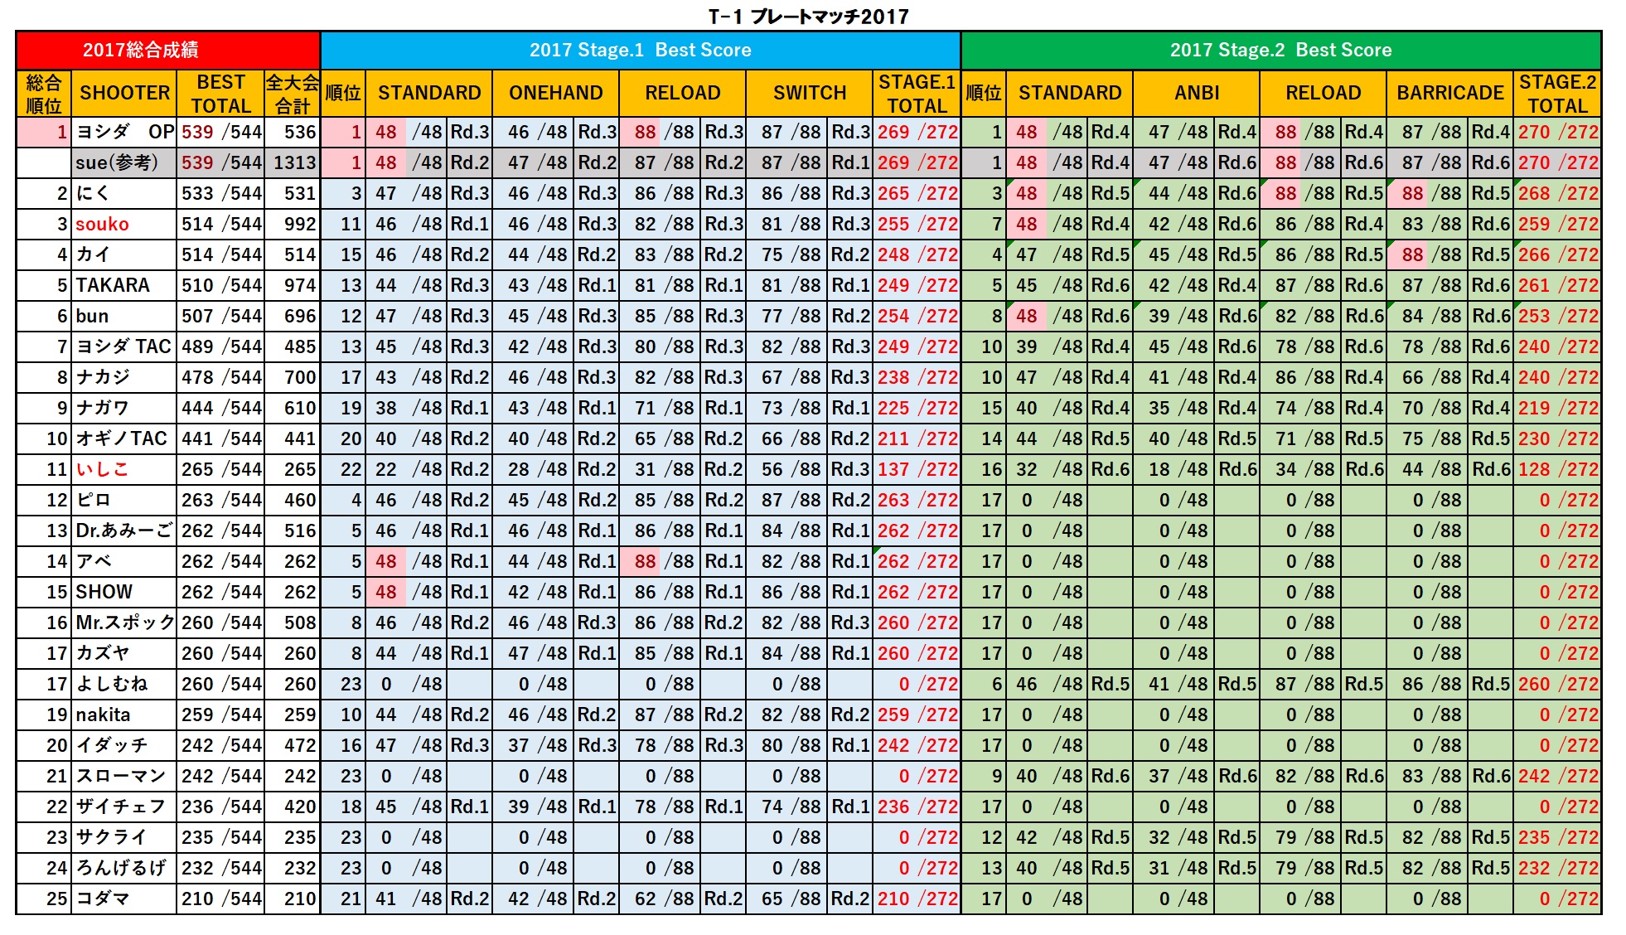
Task: Click BEST TOTAL 507 in bun row
Action: click(197, 316)
